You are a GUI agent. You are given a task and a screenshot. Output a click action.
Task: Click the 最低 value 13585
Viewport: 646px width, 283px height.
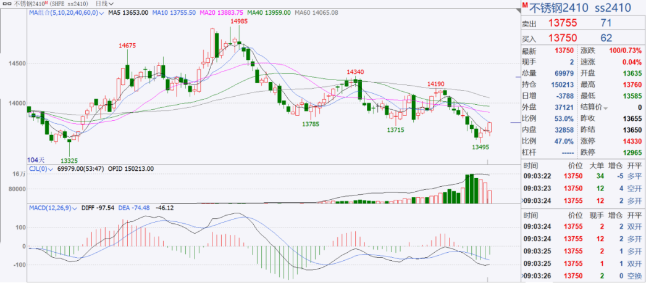(x=632, y=96)
